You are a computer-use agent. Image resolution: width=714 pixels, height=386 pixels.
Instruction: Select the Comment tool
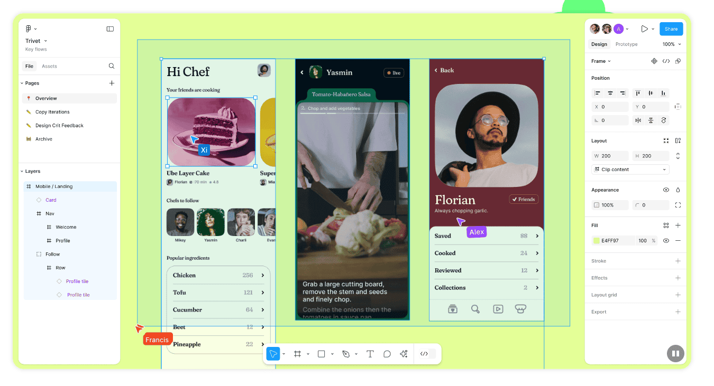(x=387, y=354)
